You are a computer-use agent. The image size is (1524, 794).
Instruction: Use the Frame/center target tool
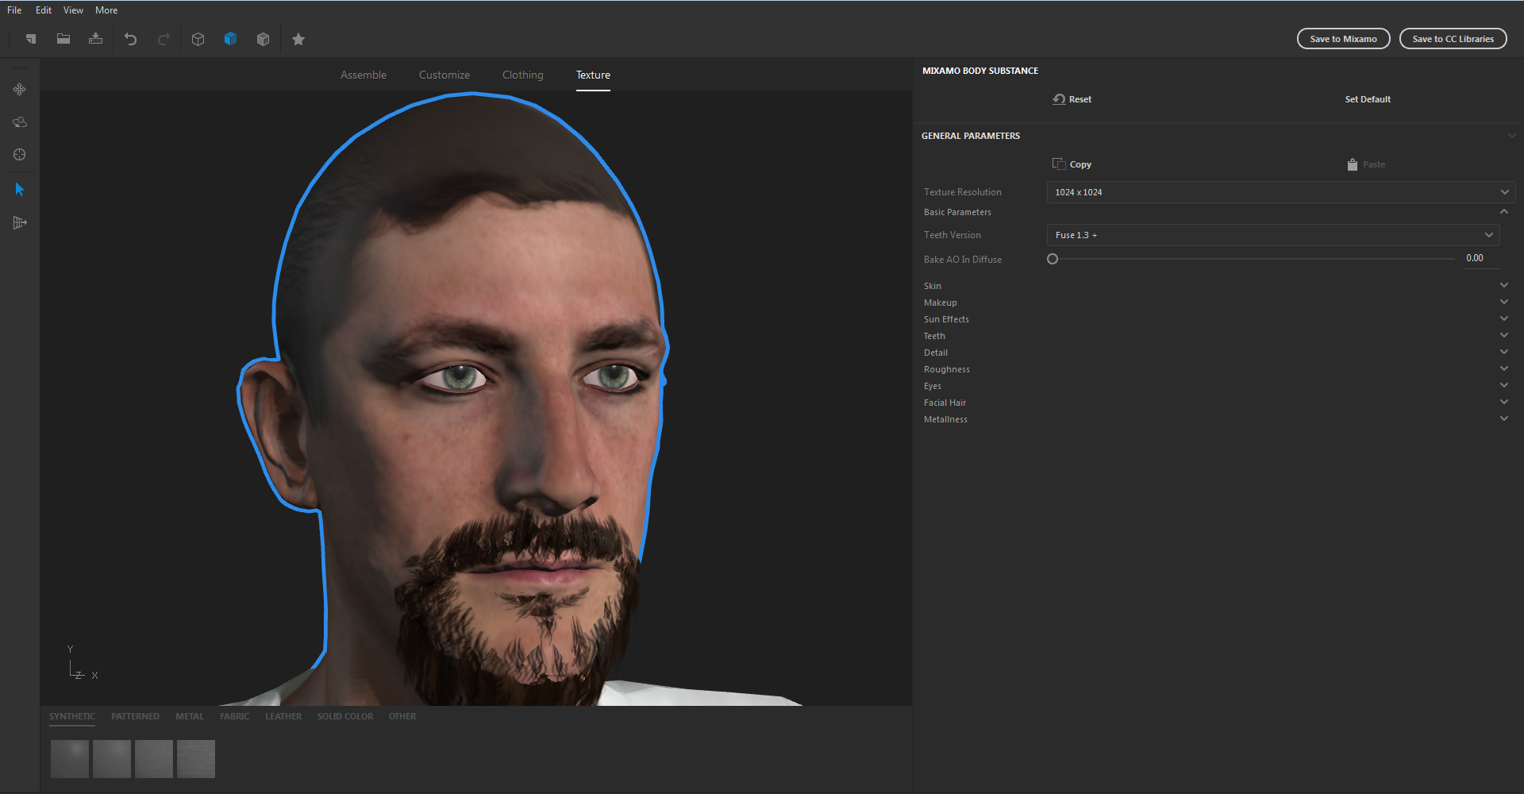click(x=19, y=155)
